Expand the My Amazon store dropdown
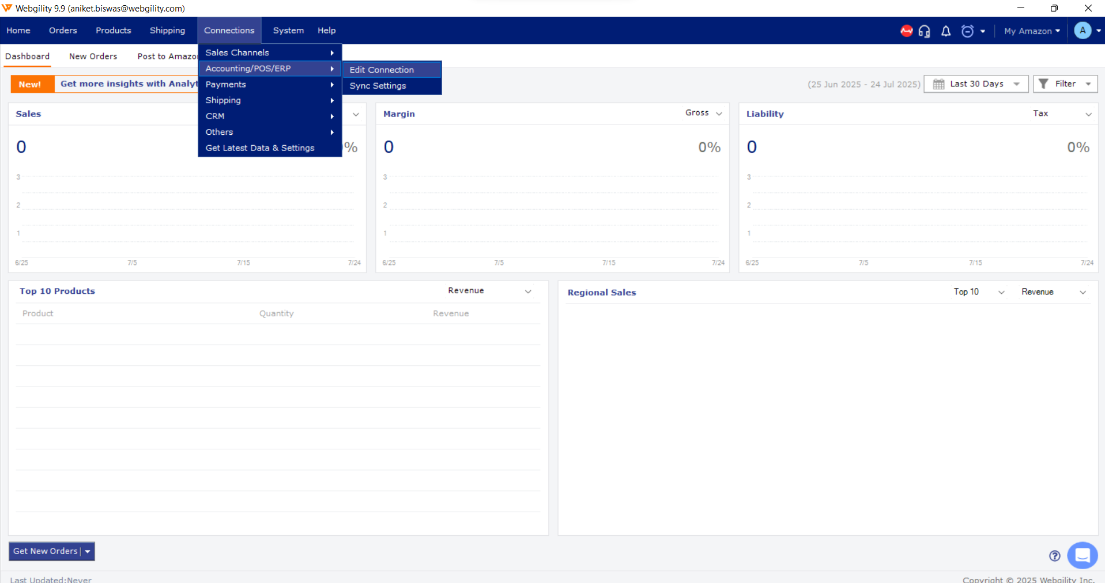 click(x=1032, y=31)
